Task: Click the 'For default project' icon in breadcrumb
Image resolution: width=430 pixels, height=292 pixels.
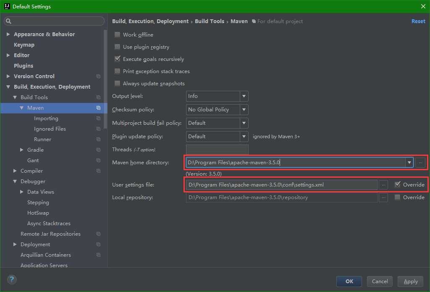Action: click(254, 21)
